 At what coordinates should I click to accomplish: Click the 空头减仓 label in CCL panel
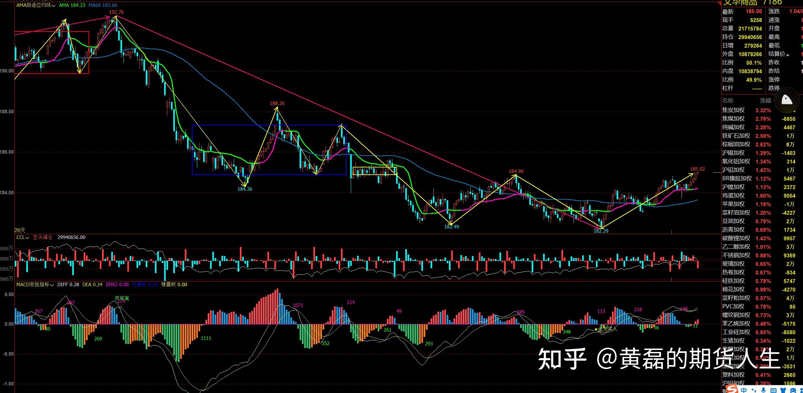42,237
